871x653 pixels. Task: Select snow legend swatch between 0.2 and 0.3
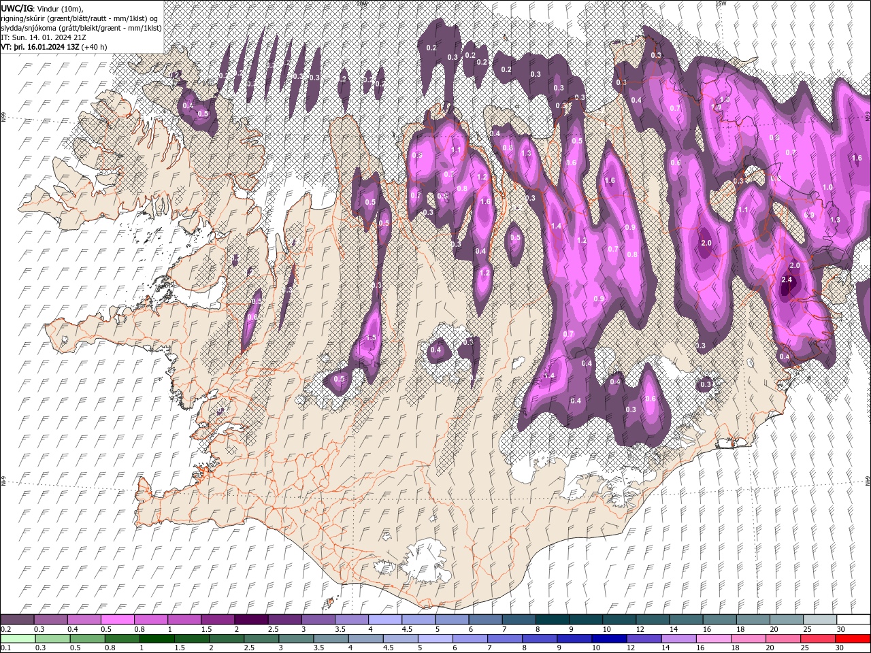(x=17, y=620)
